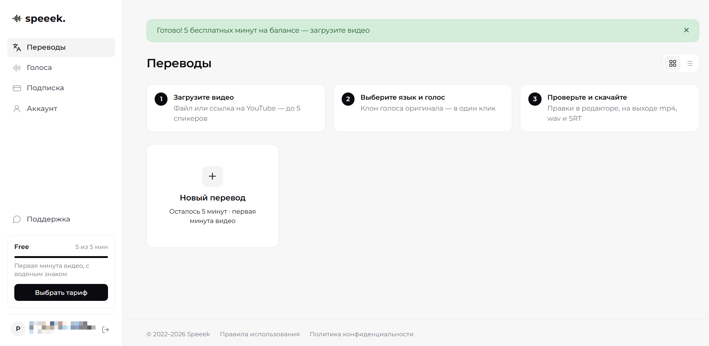This screenshot has height=346, width=709.
Task: Open the Политика конфиденциальности link
Action: coord(362,334)
